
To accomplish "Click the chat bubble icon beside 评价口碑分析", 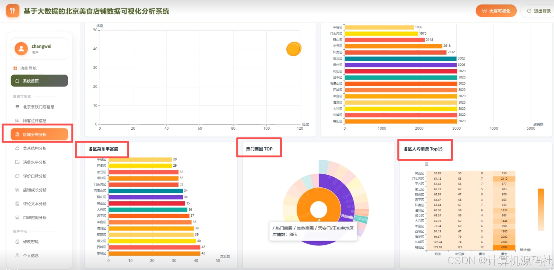I will (x=17, y=176).
